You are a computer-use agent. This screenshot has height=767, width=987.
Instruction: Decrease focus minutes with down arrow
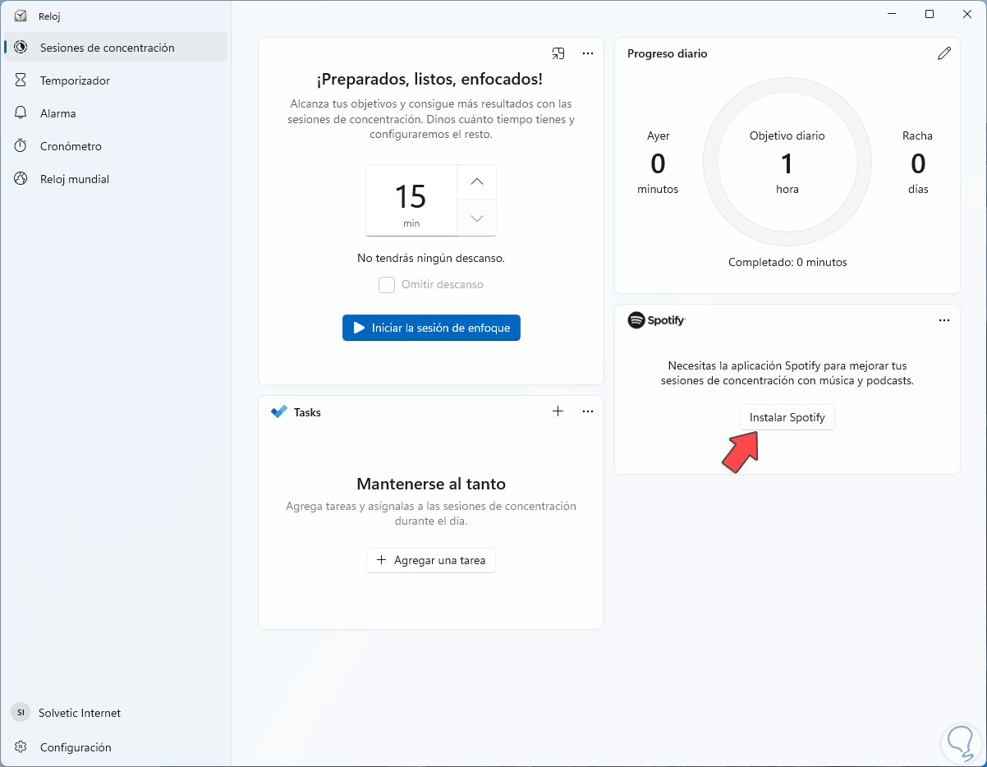(477, 218)
